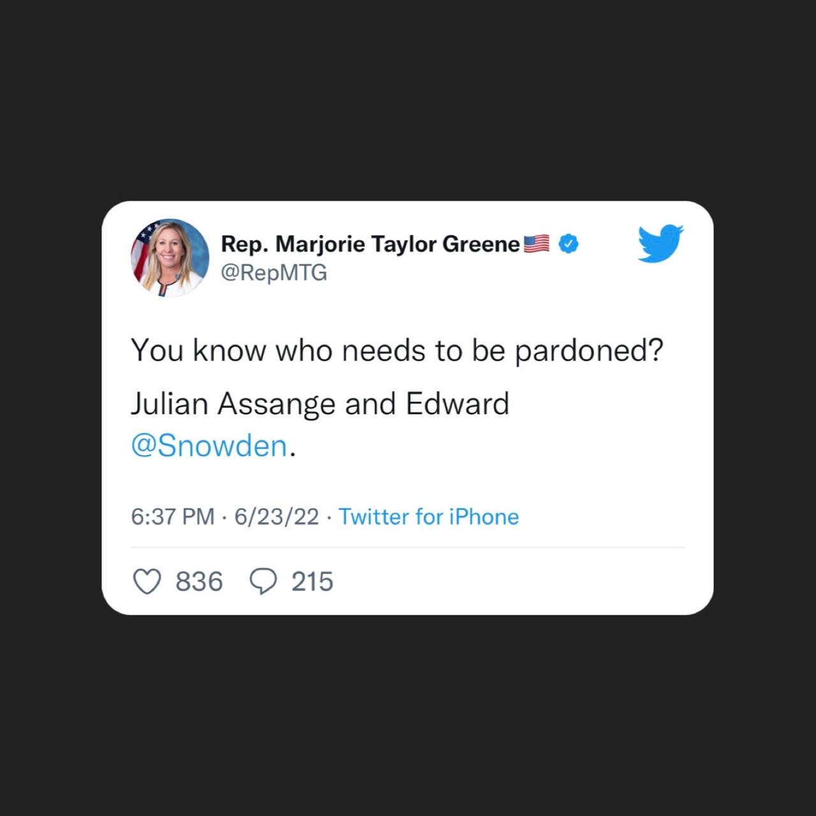Viewport: 816px width, 816px height.
Task: Open the @Snowden mention link
Action: pos(209,445)
